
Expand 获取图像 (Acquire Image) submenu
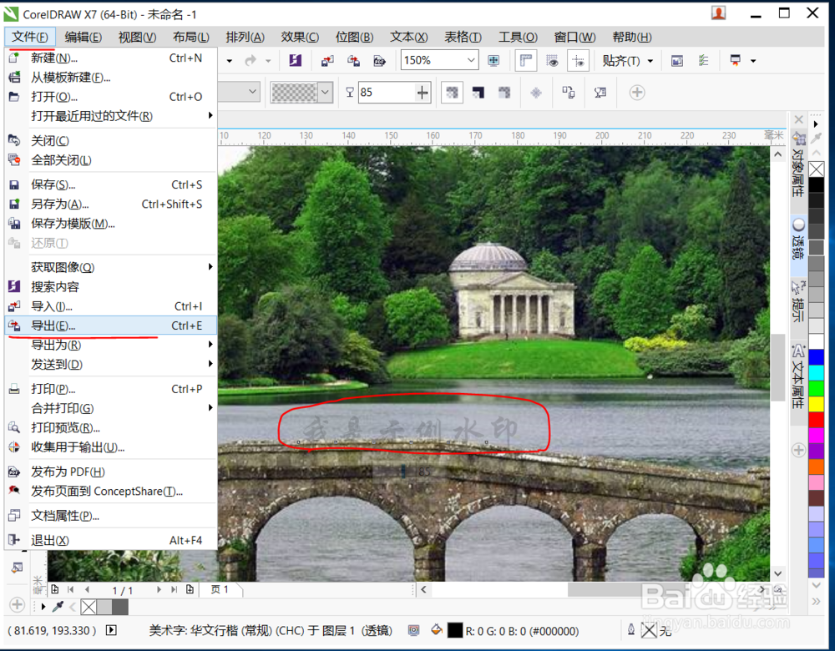(111, 267)
